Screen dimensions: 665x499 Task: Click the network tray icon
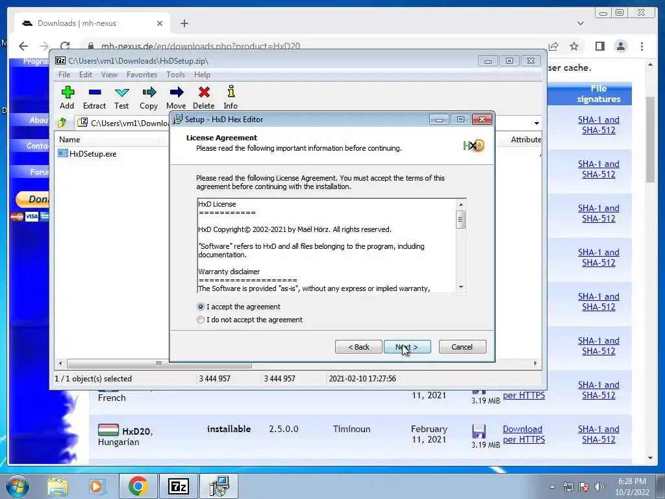click(x=568, y=487)
